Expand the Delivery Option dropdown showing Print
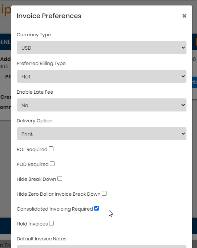This screenshot has width=197, height=248. point(102,134)
